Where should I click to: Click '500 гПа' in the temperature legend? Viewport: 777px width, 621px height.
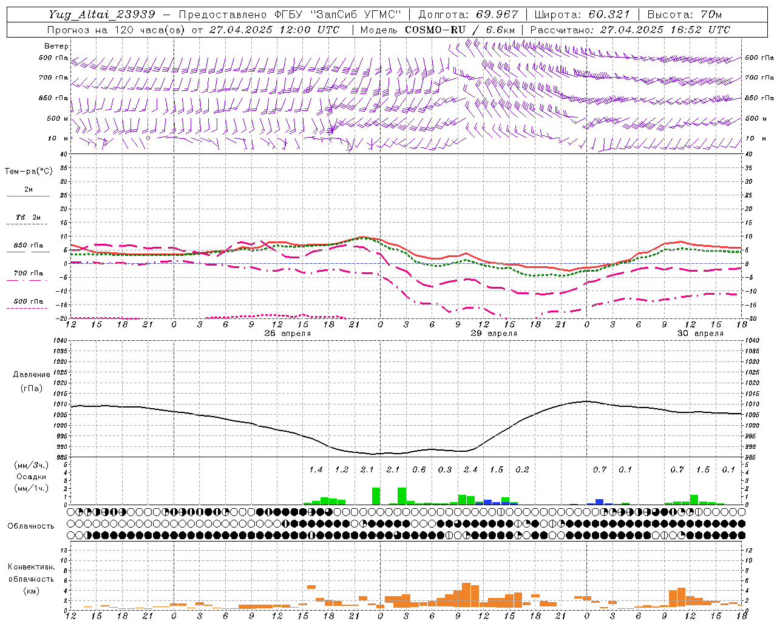[29, 301]
